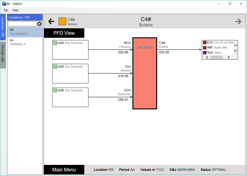Viewport: 247px width, 176px height.
Task: Click the E10 destination icon
Action: pos(205,42)
